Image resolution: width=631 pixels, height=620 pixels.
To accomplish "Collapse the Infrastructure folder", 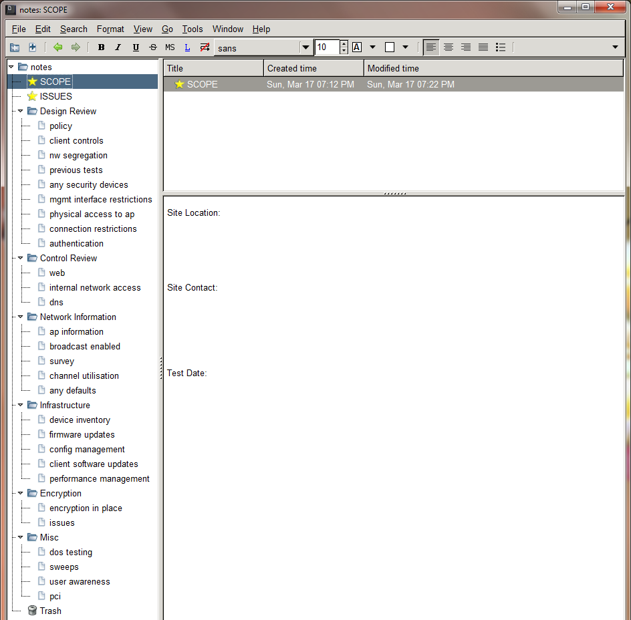I will coord(21,405).
